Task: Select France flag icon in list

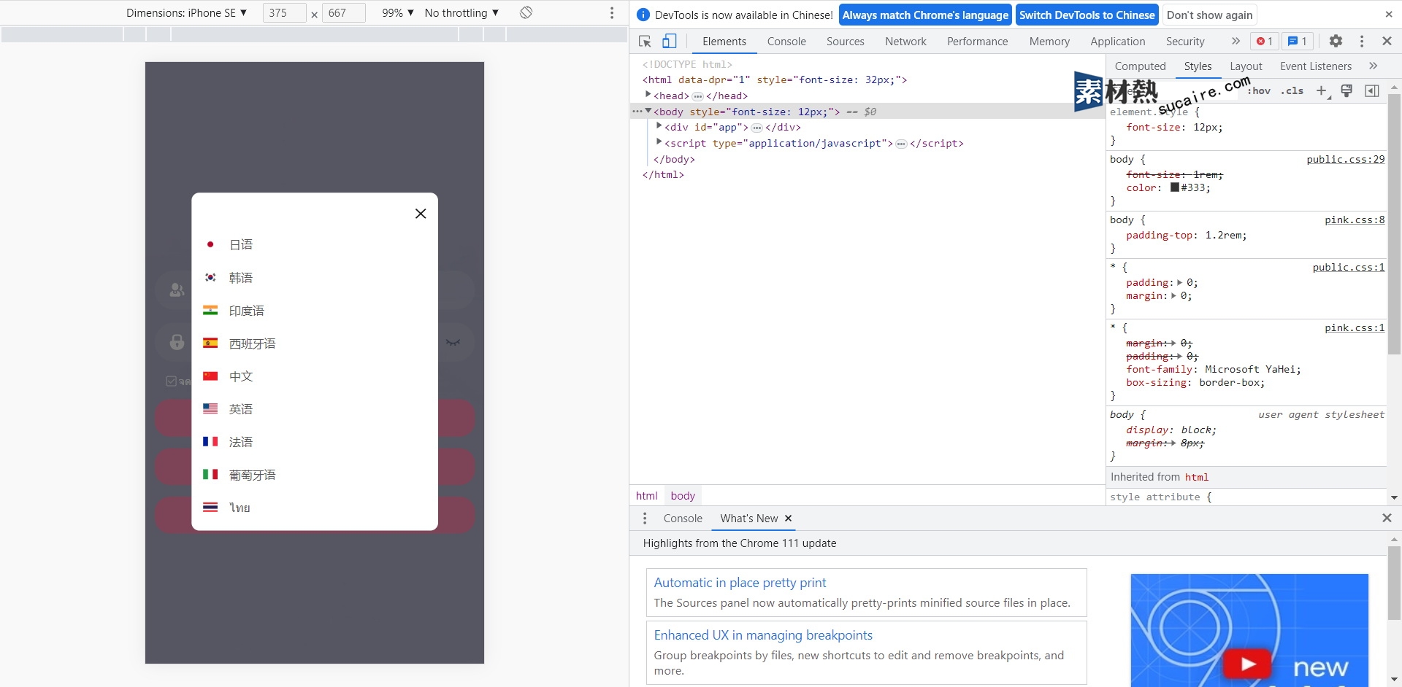Action: pos(210,441)
